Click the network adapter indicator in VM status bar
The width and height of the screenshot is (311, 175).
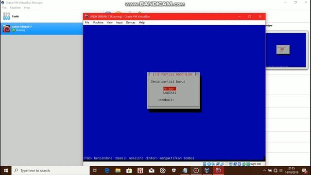(x=218, y=164)
